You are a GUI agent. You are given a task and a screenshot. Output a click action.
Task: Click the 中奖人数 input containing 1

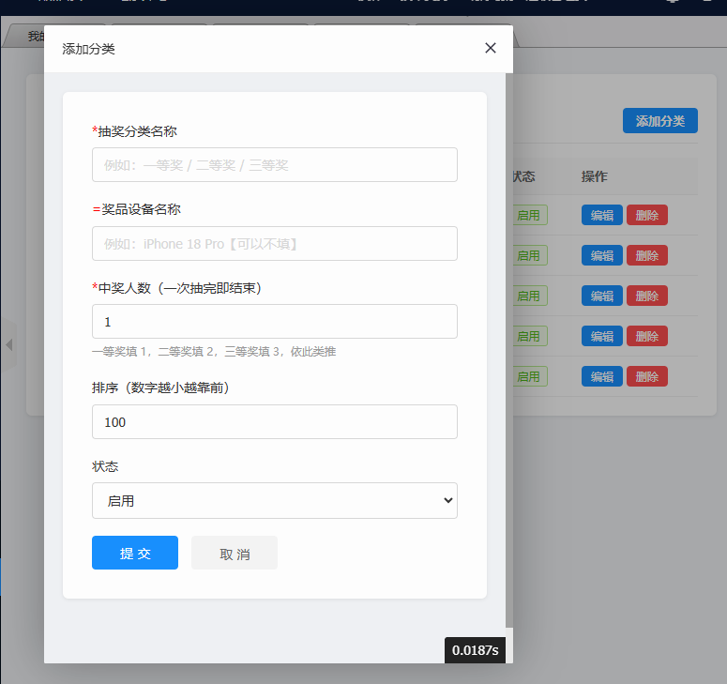[275, 322]
